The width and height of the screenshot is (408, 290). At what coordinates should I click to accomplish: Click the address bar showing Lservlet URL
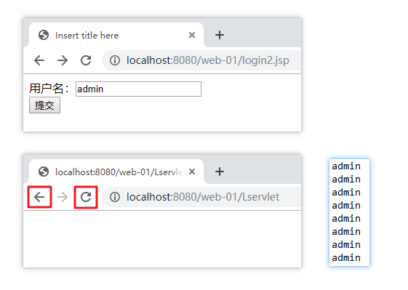[x=203, y=197]
